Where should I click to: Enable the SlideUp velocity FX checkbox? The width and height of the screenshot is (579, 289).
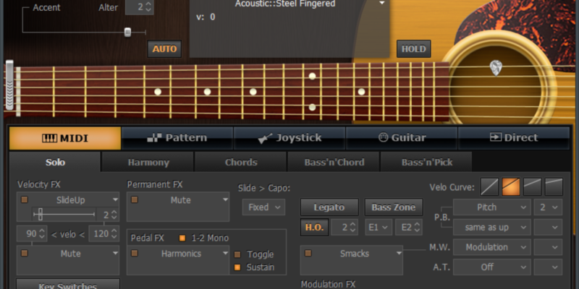click(25, 200)
